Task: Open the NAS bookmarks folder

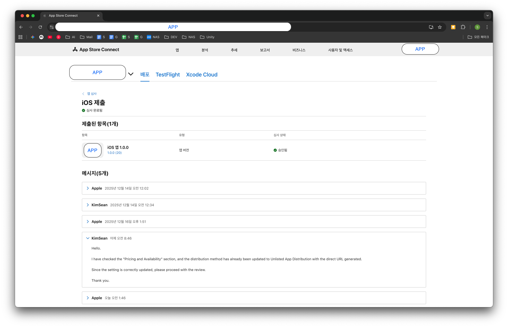Action: (x=188, y=37)
